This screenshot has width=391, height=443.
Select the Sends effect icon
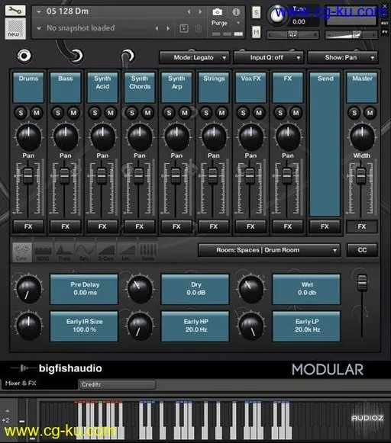click(147, 252)
